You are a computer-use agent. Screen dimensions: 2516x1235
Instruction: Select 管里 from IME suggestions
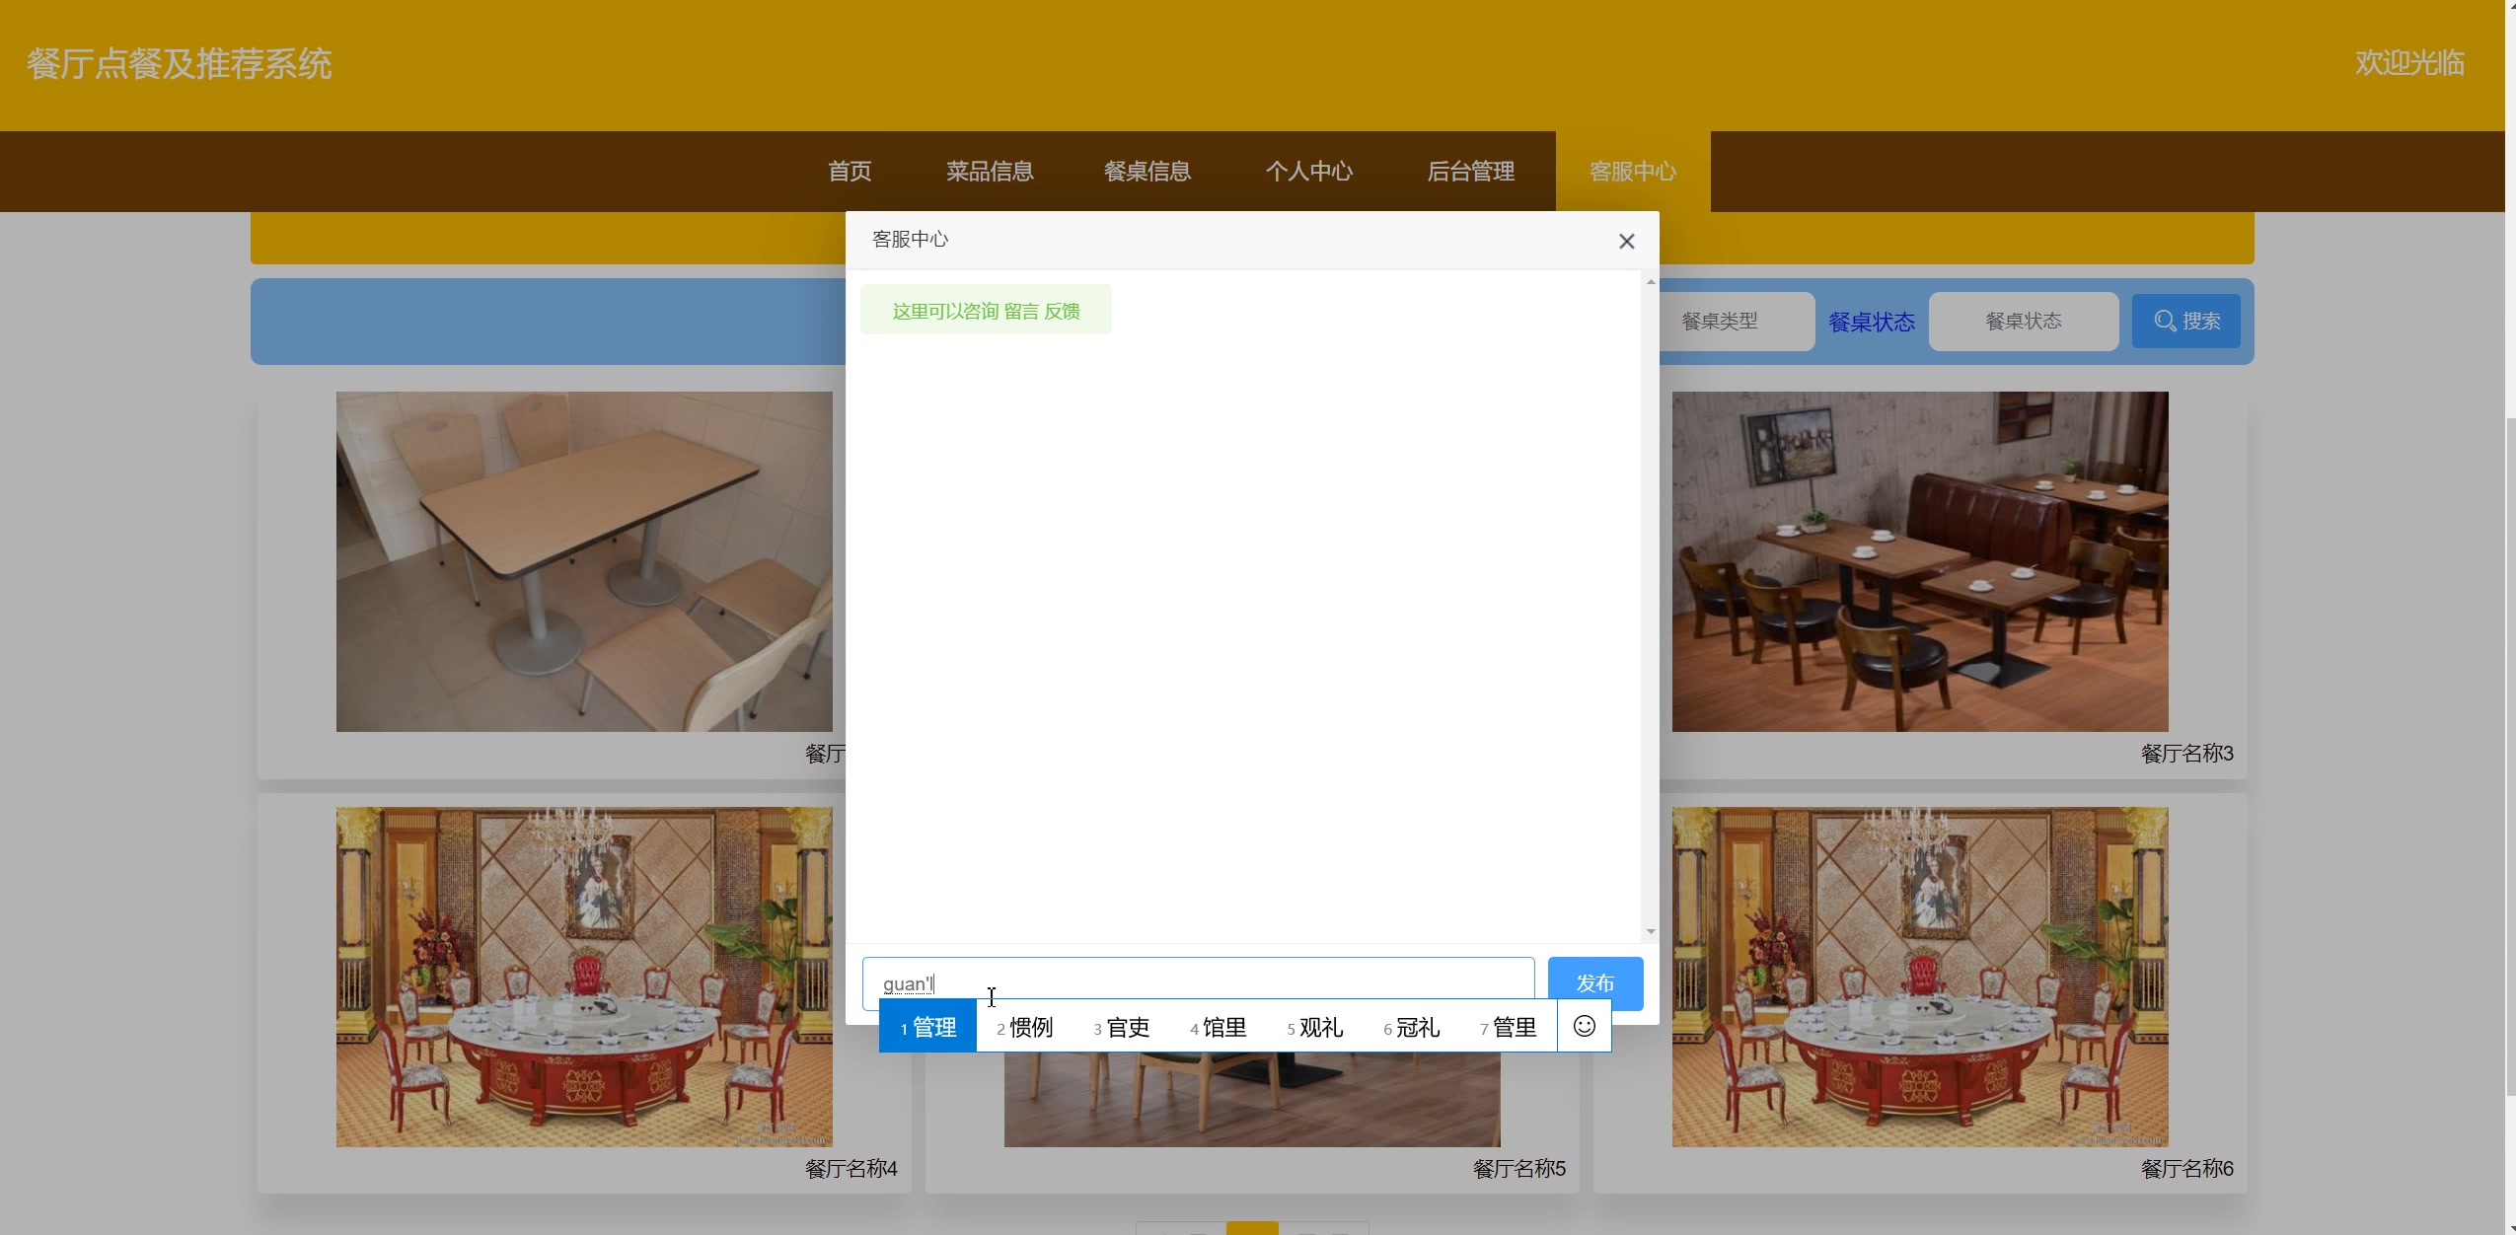click(x=1509, y=1028)
